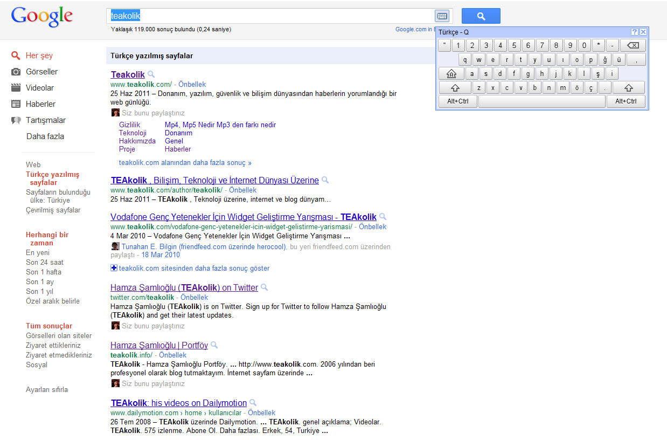Choose Çevrilmiş sayfalar filter
This screenshot has width=667, height=440.
[x=53, y=210]
